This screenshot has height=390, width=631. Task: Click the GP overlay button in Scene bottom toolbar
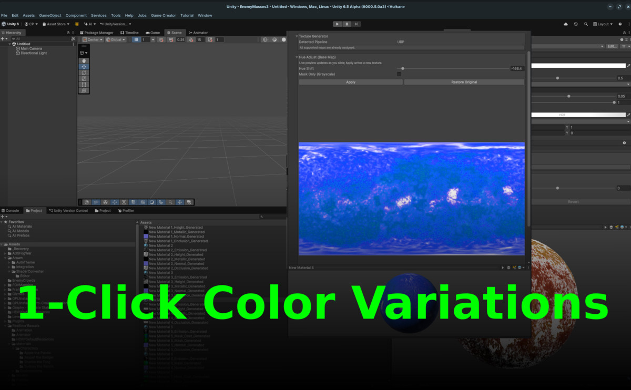(x=96, y=202)
